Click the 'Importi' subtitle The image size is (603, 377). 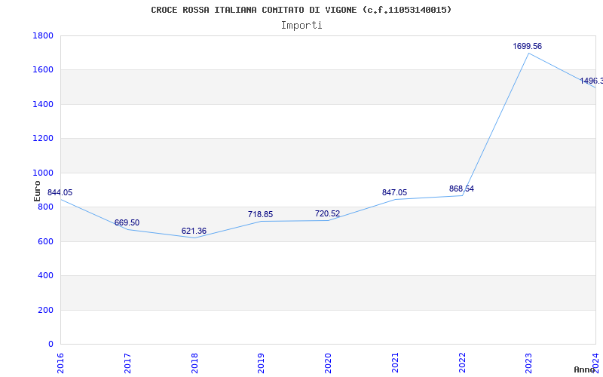coord(301,26)
